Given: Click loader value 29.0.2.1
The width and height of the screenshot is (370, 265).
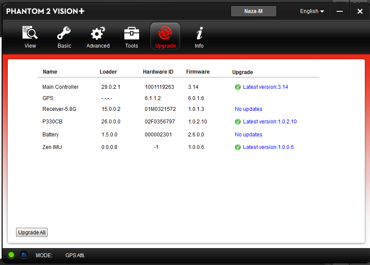Looking at the screenshot, I should pyautogui.click(x=111, y=87).
